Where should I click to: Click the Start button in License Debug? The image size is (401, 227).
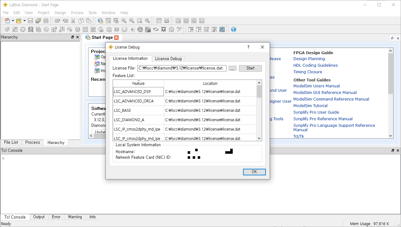pos(250,68)
